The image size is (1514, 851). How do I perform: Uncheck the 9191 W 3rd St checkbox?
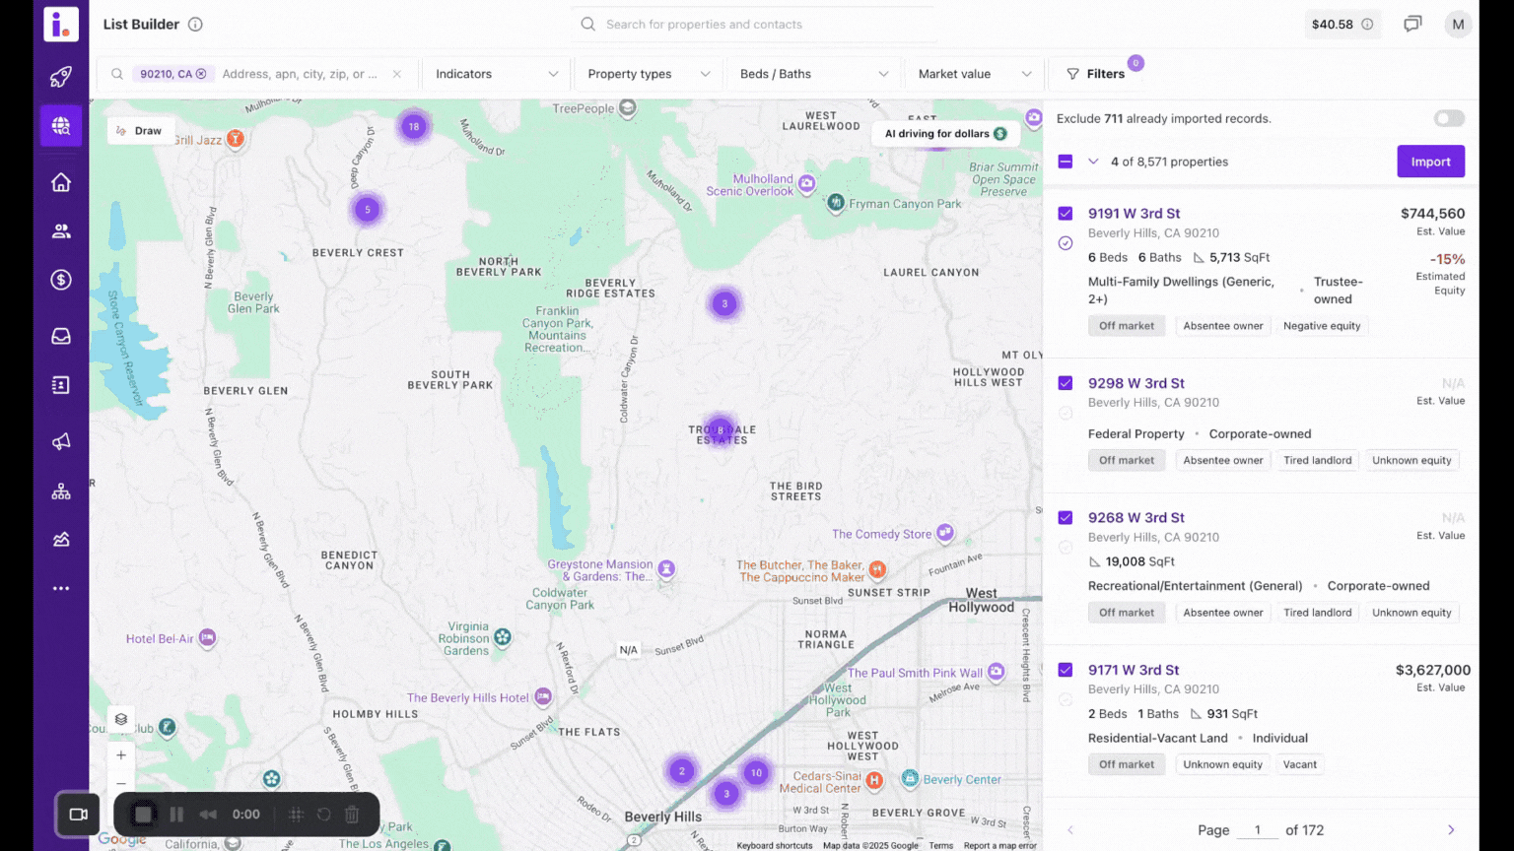click(1066, 214)
